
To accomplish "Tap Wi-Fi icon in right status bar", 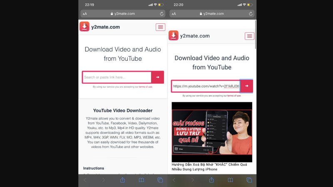I will (x=244, y=5).
